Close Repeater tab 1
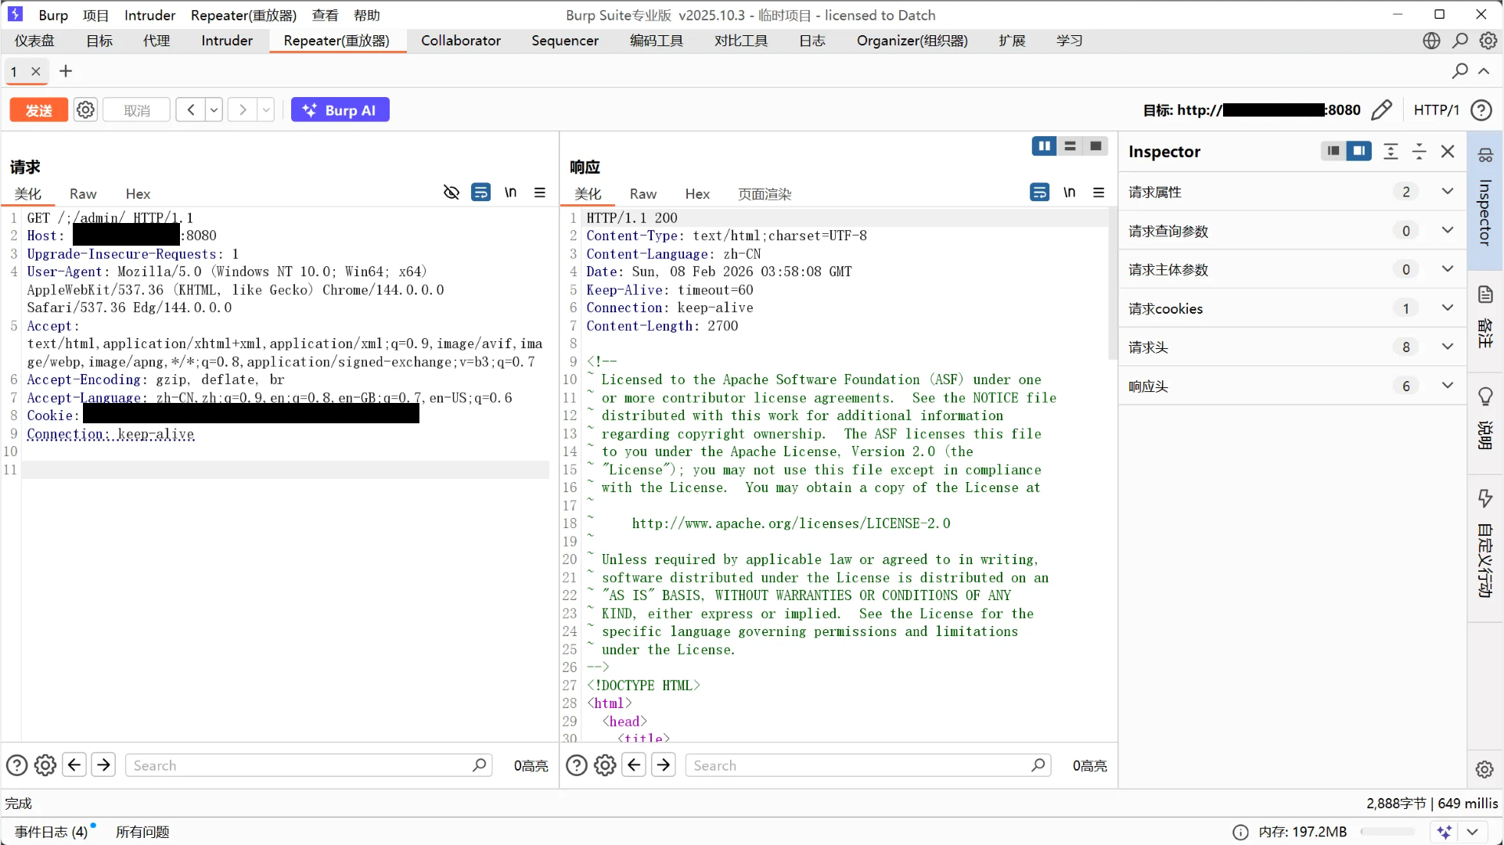Image resolution: width=1504 pixels, height=845 pixels. point(36,71)
